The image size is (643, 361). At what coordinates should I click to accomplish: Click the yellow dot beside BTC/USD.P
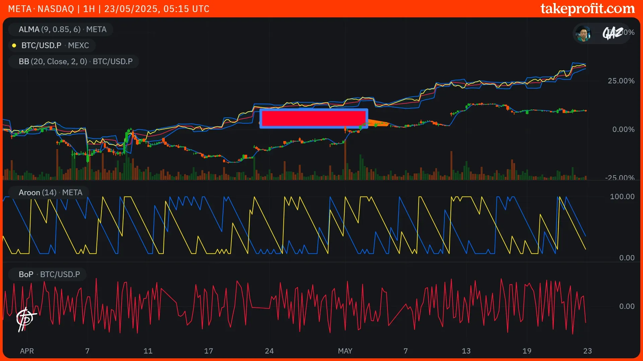click(x=14, y=45)
